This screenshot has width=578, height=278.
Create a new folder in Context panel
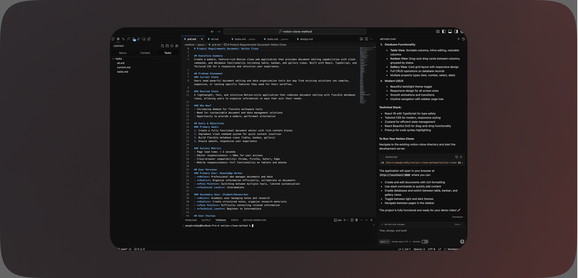point(167,46)
